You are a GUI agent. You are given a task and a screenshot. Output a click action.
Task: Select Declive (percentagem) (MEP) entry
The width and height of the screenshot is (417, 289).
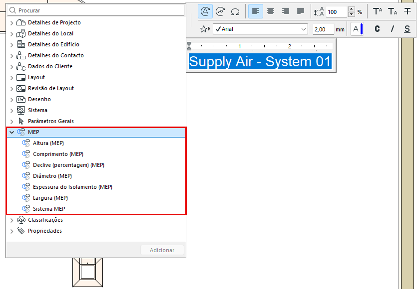click(96, 165)
